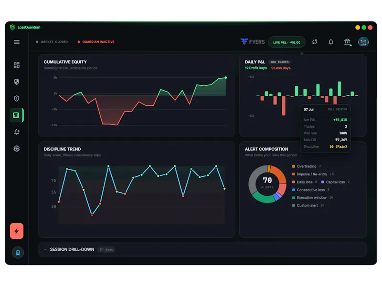Open the shield with exclamation sidebar icon
Image resolution: width=382 pixels, height=286 pixels.
17,98
